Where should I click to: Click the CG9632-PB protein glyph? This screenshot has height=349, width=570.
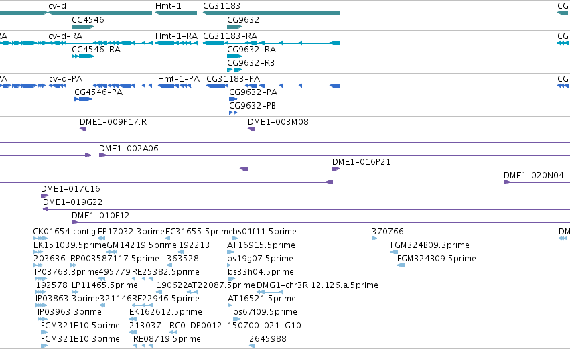click(x=233, y=113)
